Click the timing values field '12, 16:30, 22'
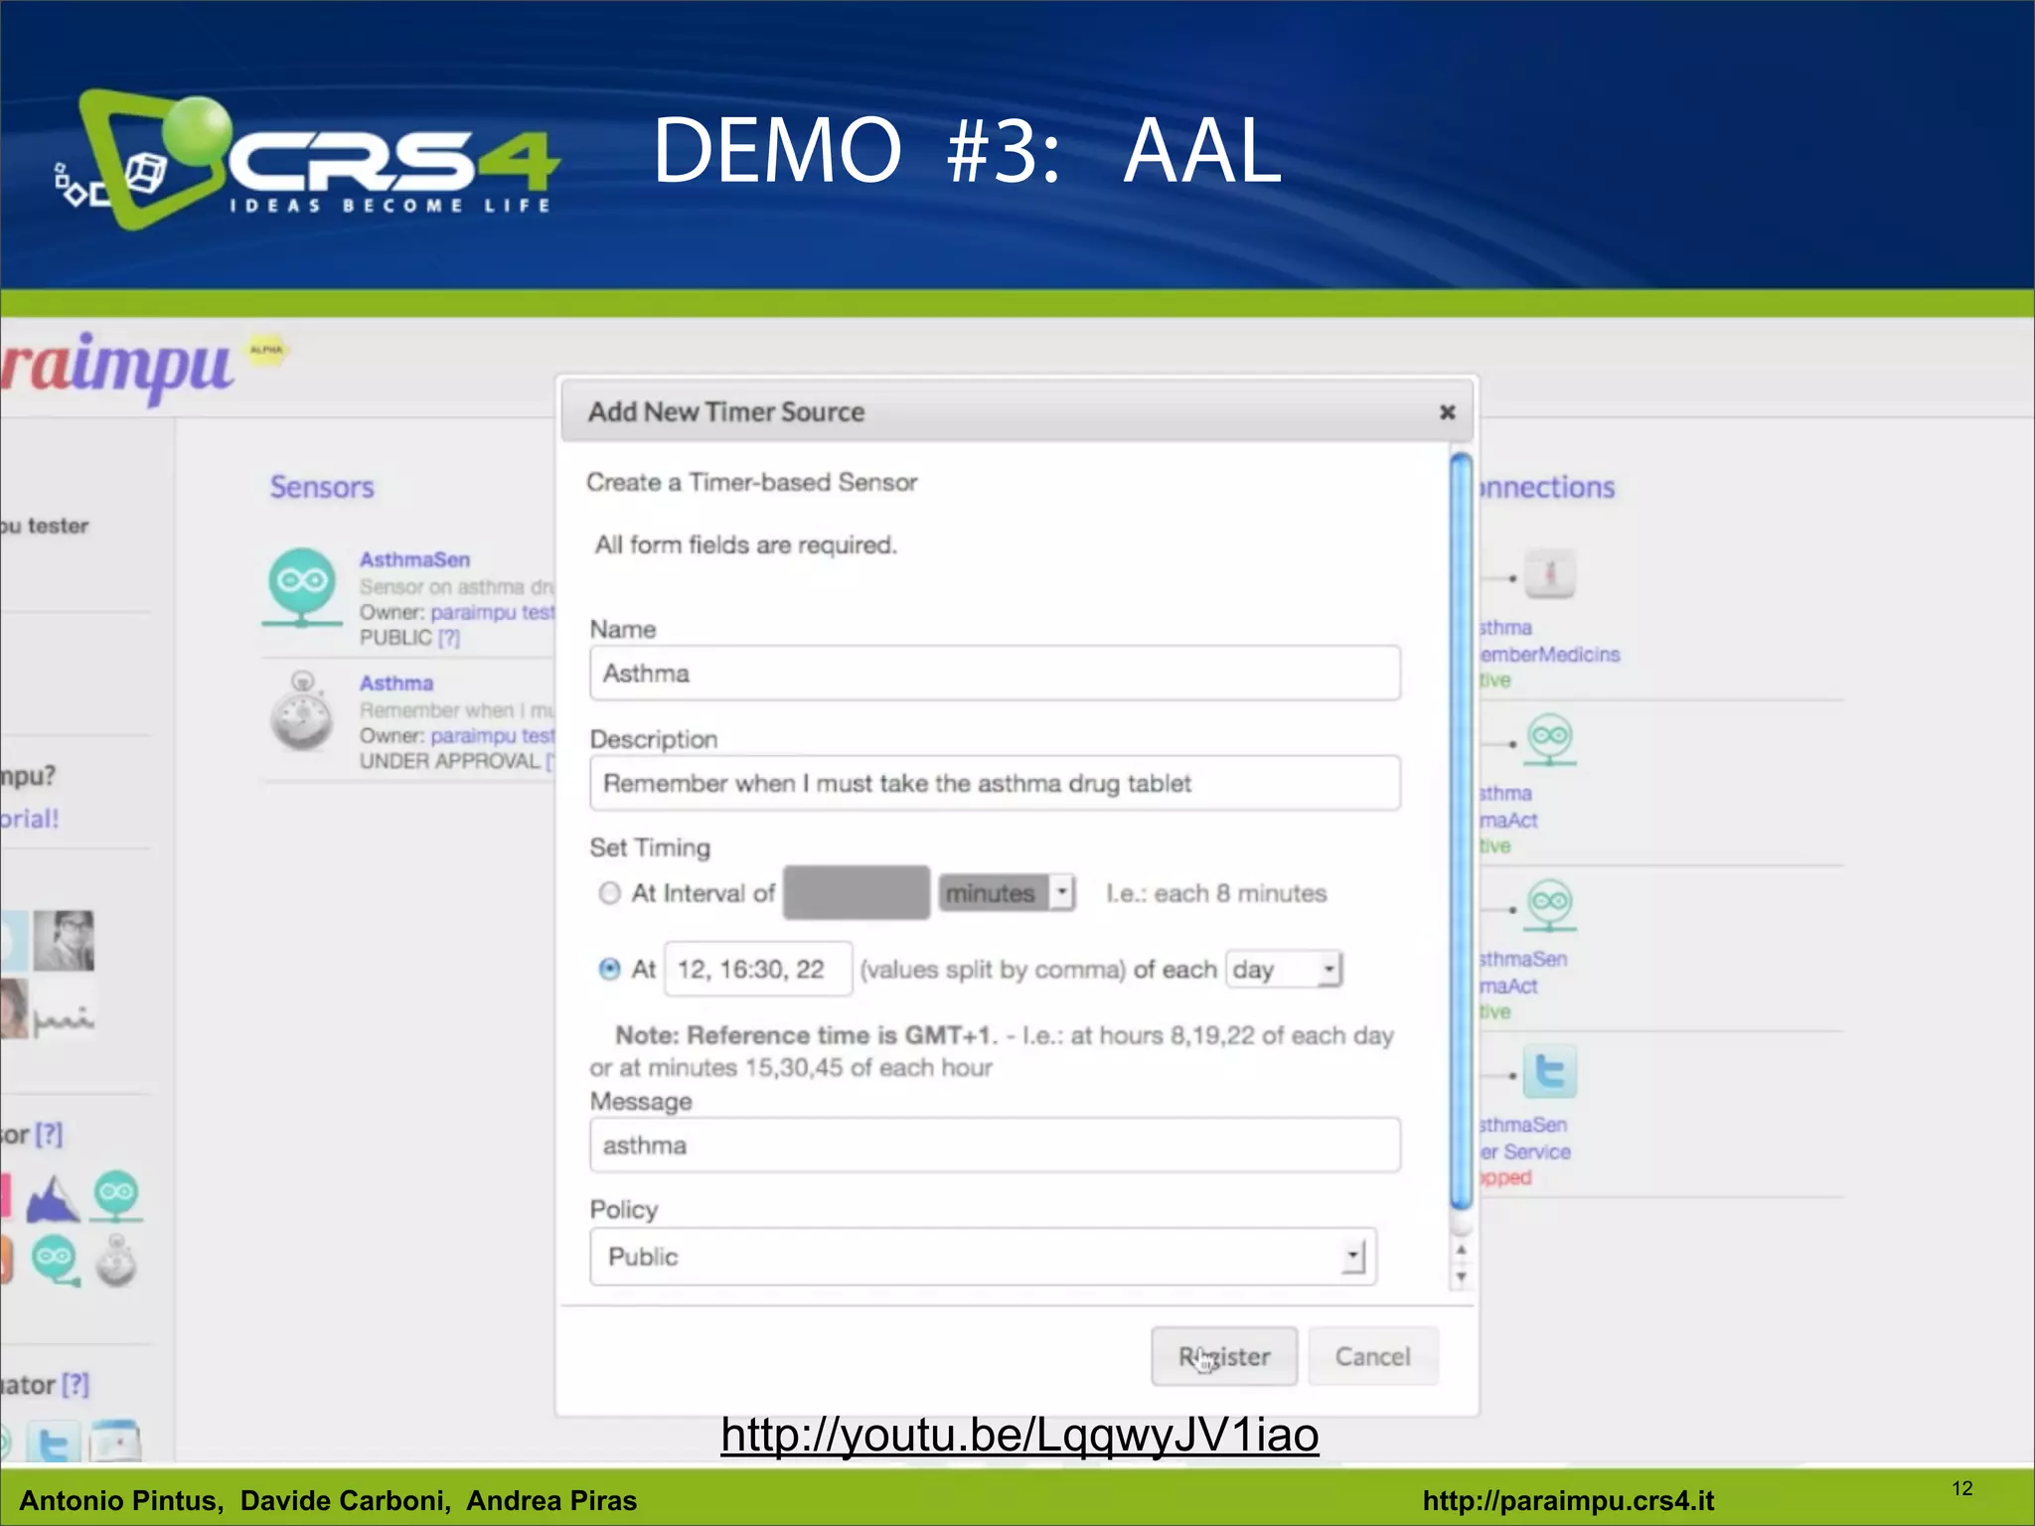Viewport: 2035px width, 1526px height. click(758, 969)
